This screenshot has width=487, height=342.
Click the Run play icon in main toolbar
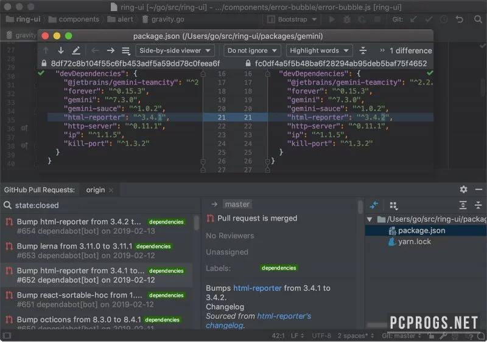(x=332, y=19)
